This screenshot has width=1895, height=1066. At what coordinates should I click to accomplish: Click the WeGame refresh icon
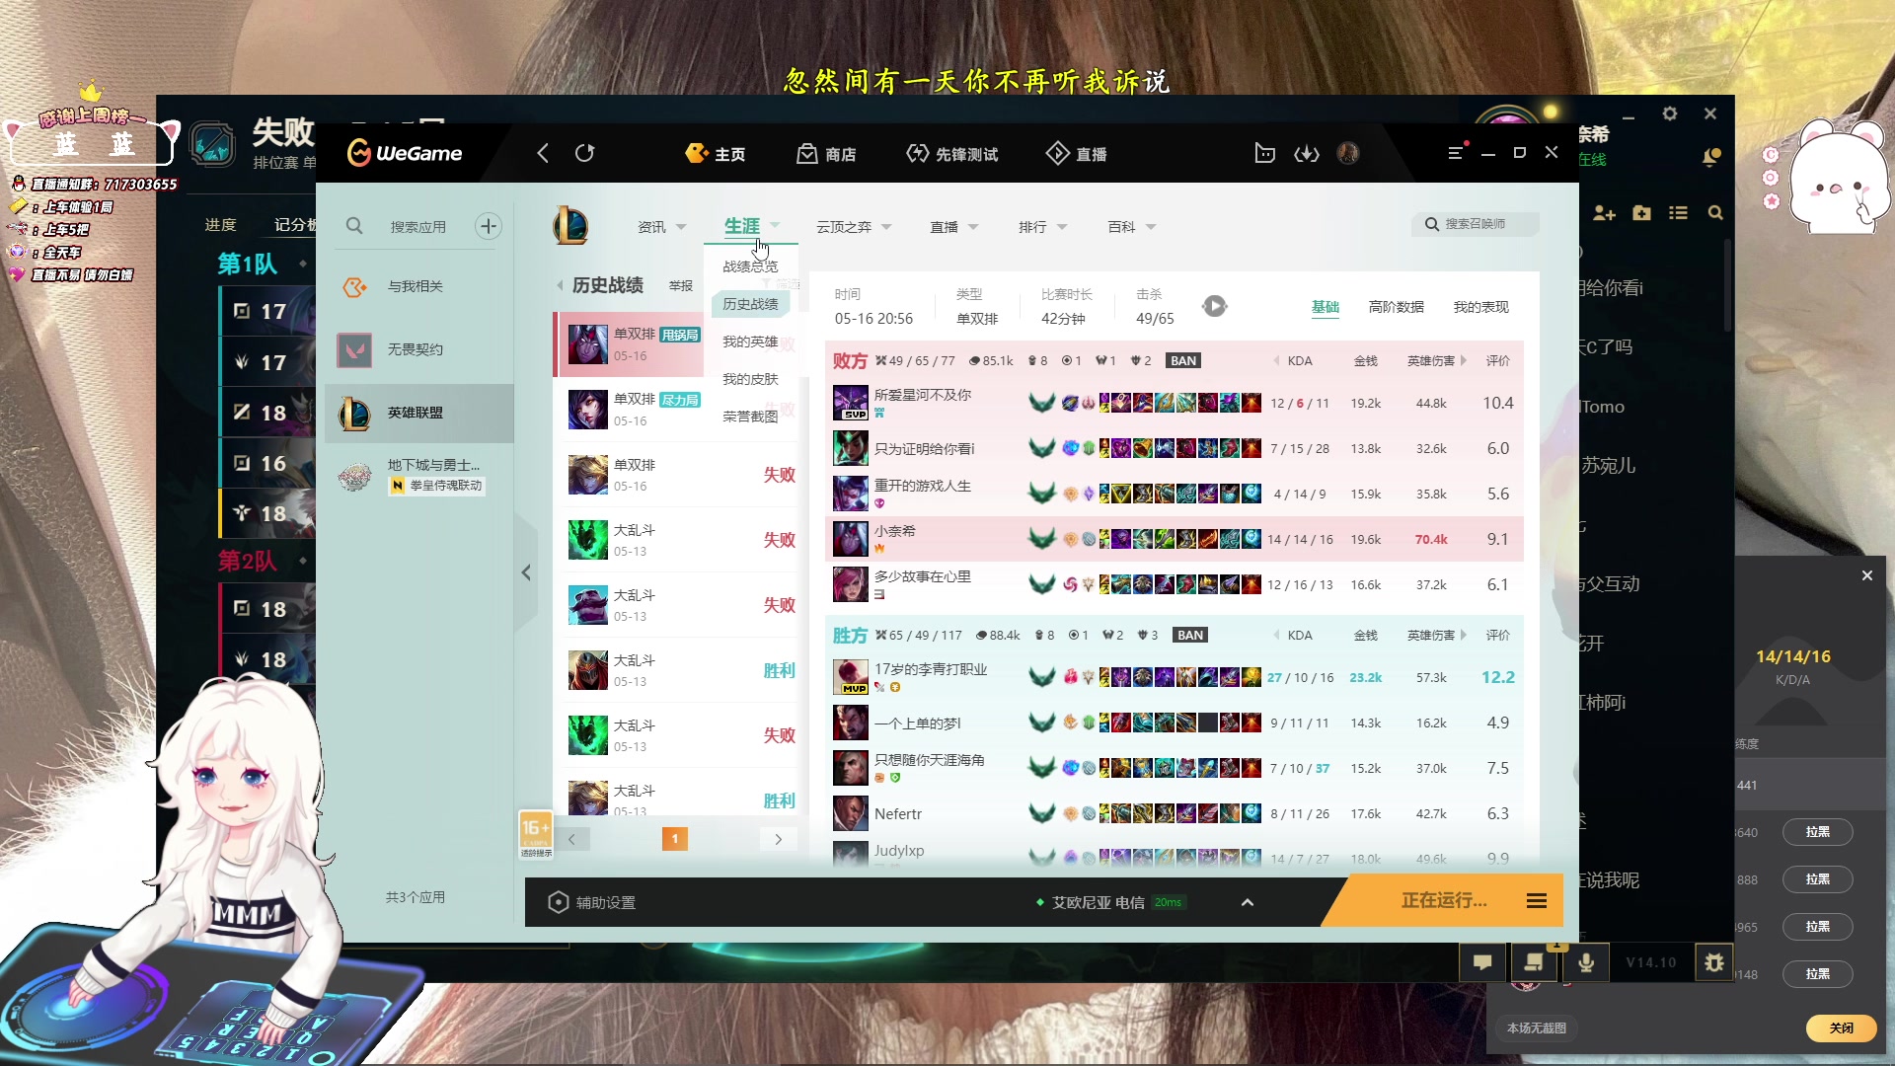[585, 153]
